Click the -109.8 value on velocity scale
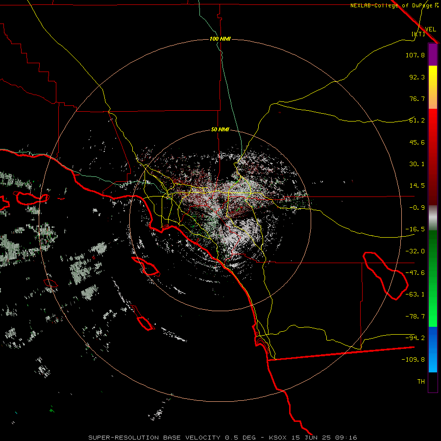 [413, 360]
